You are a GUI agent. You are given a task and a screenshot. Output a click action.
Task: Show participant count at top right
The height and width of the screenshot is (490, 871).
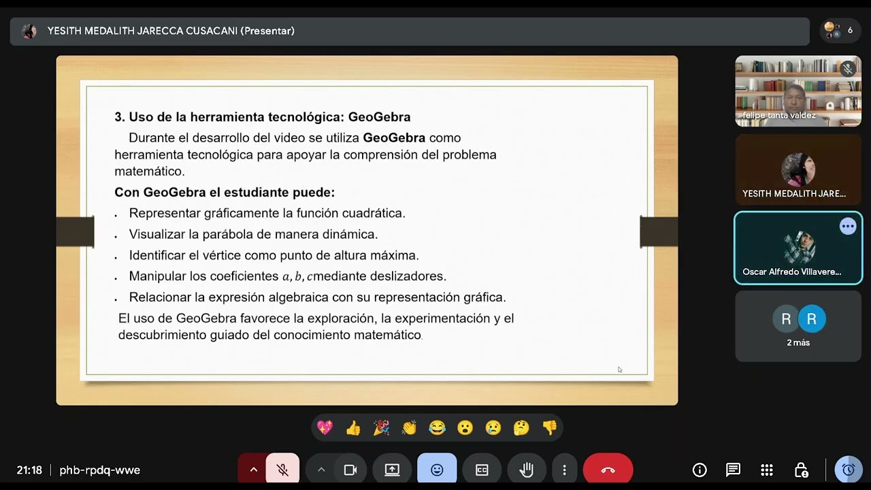click(840, 31)
